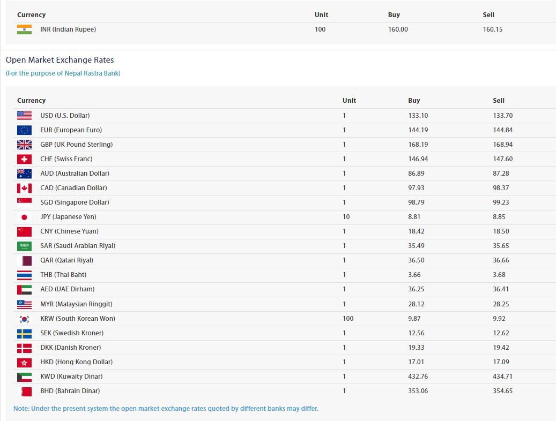Click the Open Market Exchange Rates heading
The image size is (556, 421).
point(60,60)
